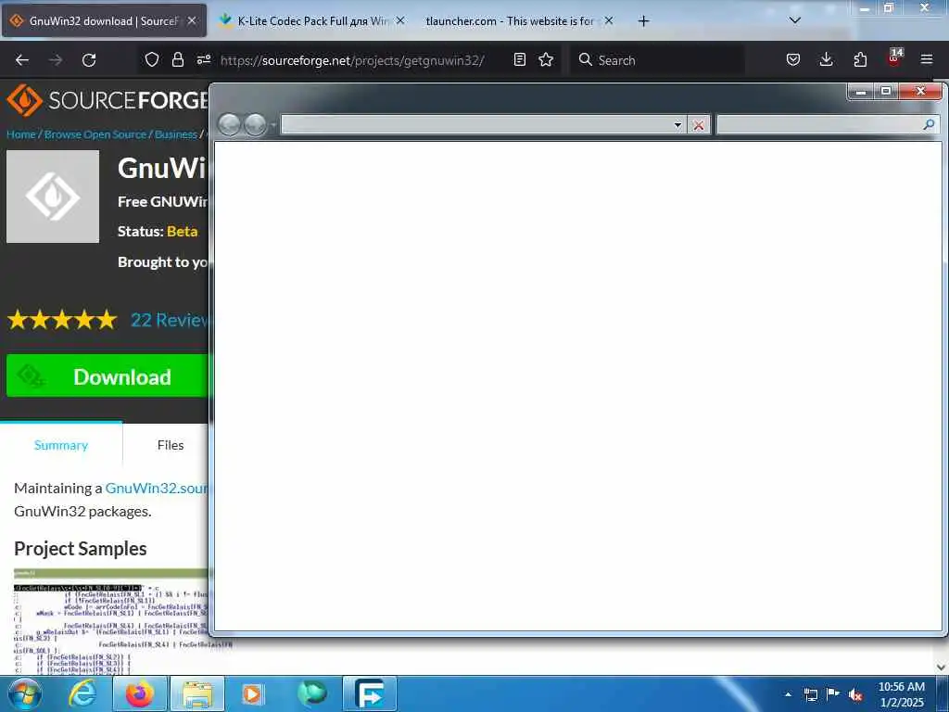Viewport: 949px width, 712px height.
Task: Click the Firefox Search box
Action: click(657, 60)
